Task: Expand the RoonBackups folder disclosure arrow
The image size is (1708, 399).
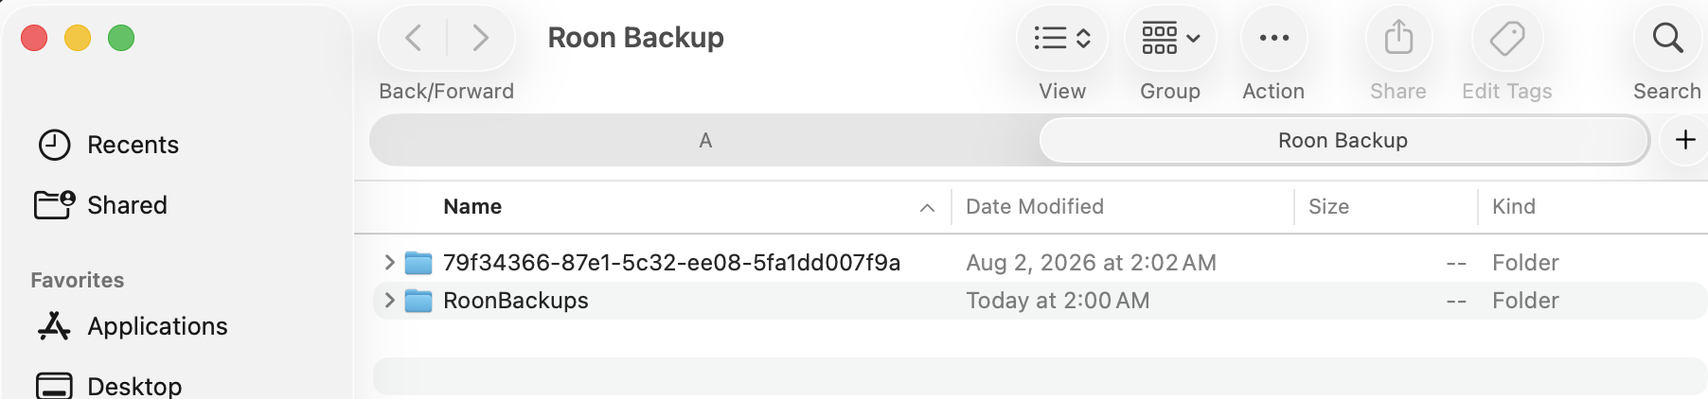Action: pos(389,300)
